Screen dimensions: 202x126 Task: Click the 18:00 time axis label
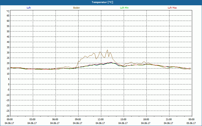[x=146, y=119]
